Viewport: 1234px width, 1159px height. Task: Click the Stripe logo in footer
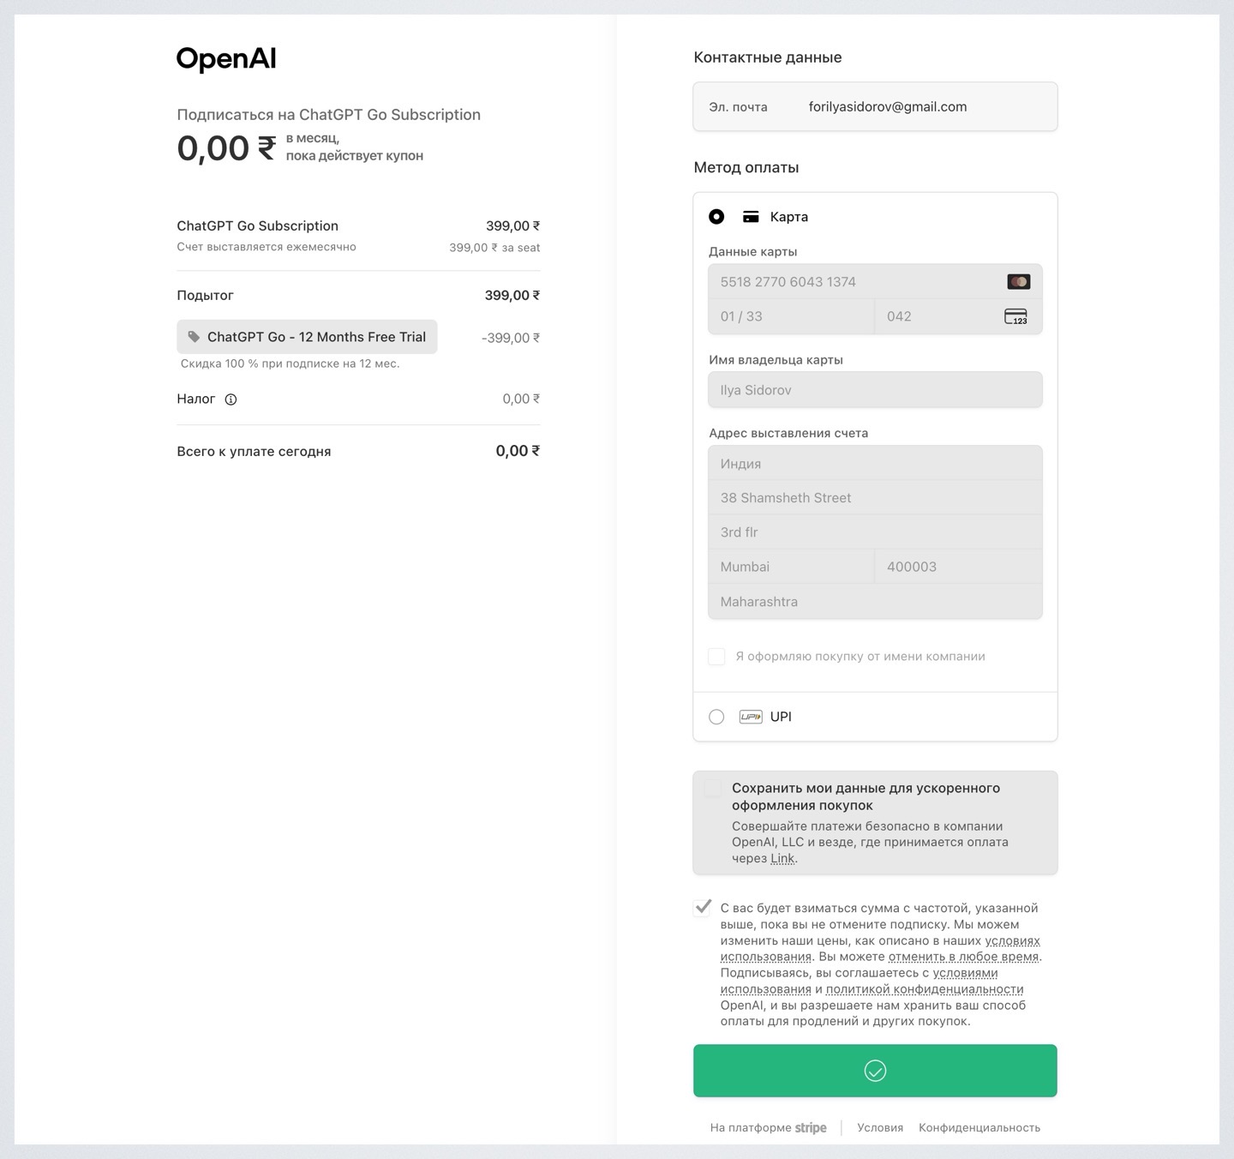tap(810, 1127)
